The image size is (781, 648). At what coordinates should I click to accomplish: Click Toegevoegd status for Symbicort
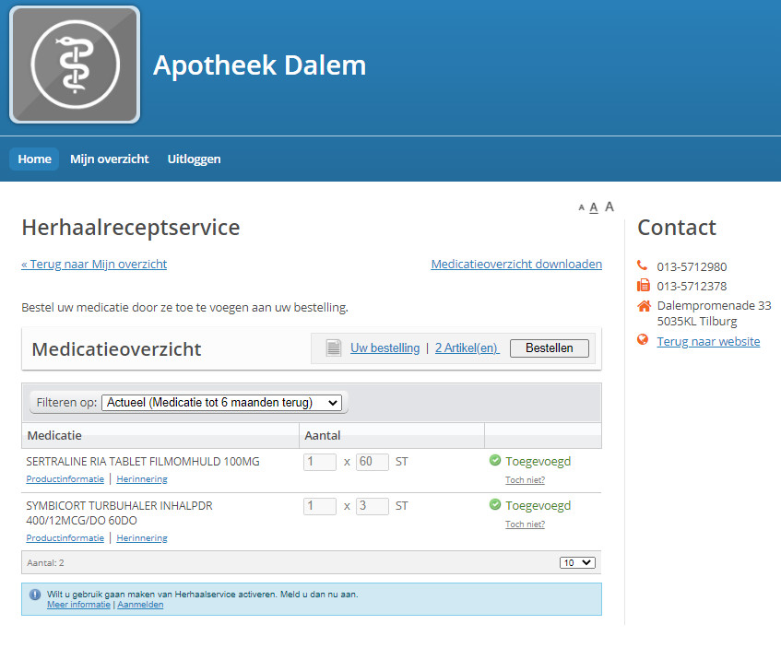coord(538,506)
